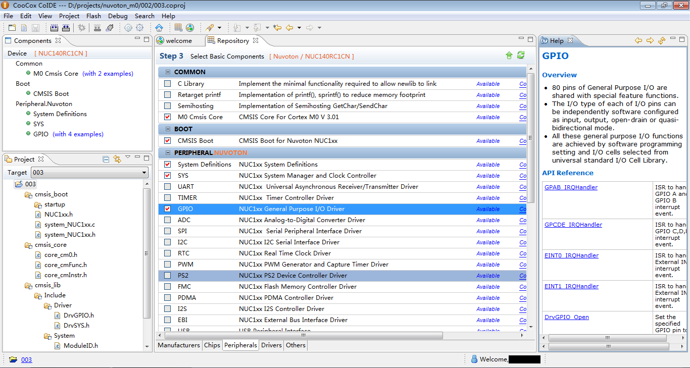
Task: Open the GPCDE_IRQHandler API link
Action: click(573, 225)
